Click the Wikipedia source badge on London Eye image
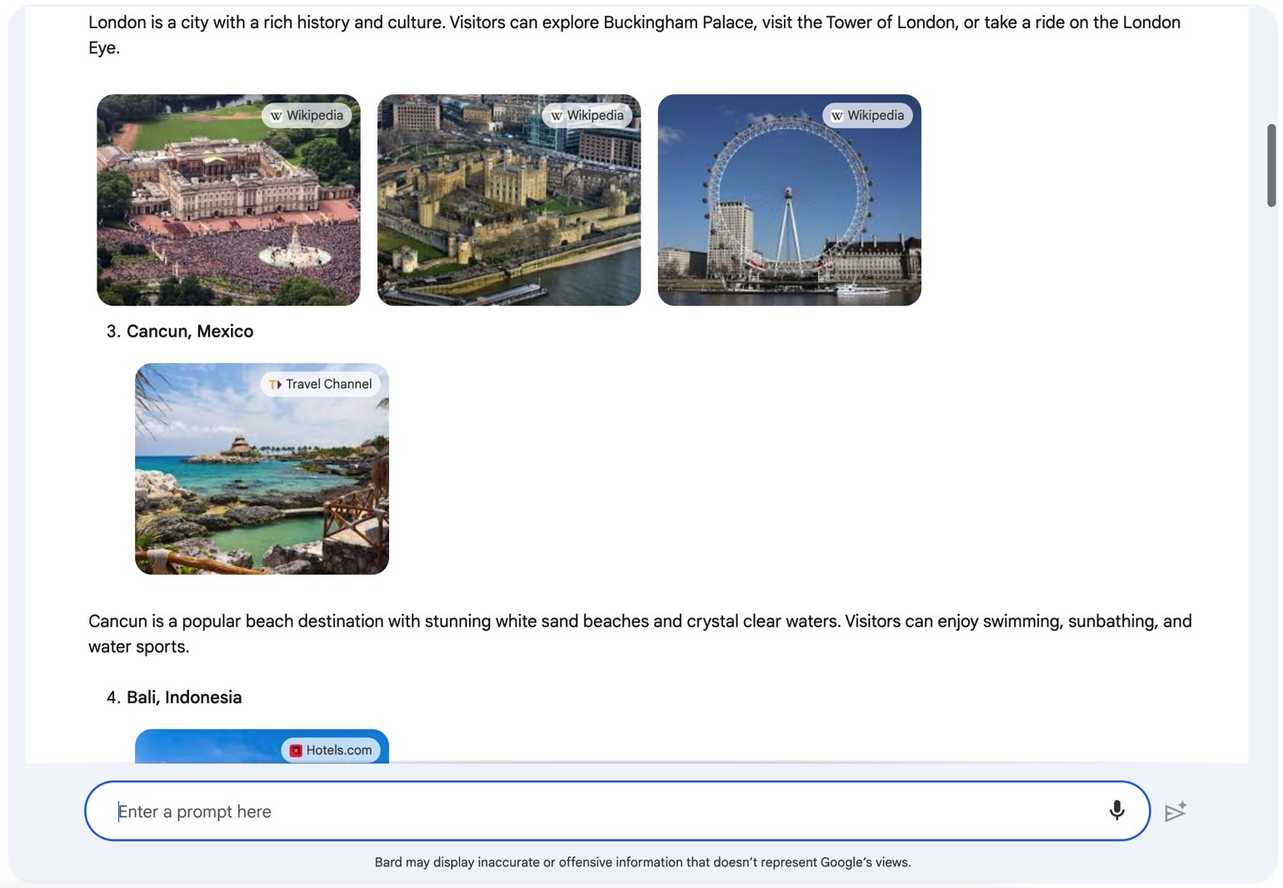 pyautogui.click(x=867, y=116)
